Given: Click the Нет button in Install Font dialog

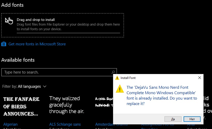Looking at the screenshot, I should [x=192, y=119].
